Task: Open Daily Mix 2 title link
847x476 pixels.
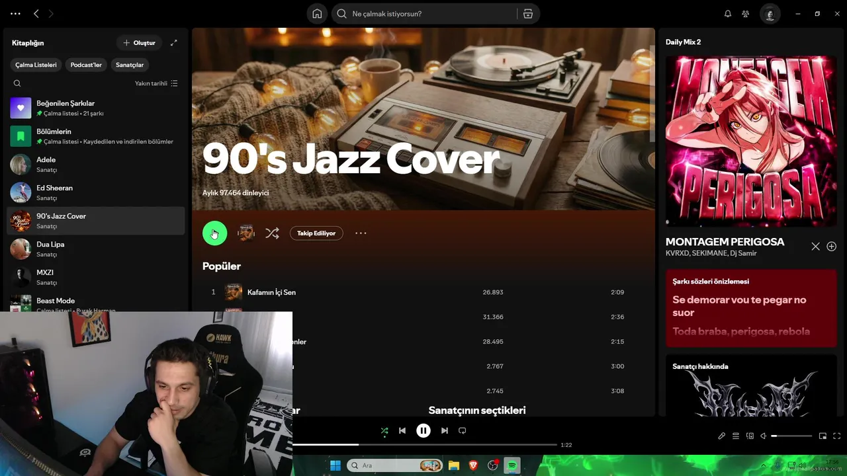Action: (683, 42)
